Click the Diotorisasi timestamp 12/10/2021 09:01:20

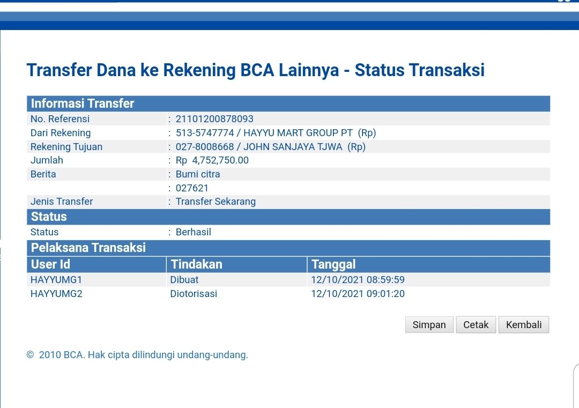[x=358, y=294]
